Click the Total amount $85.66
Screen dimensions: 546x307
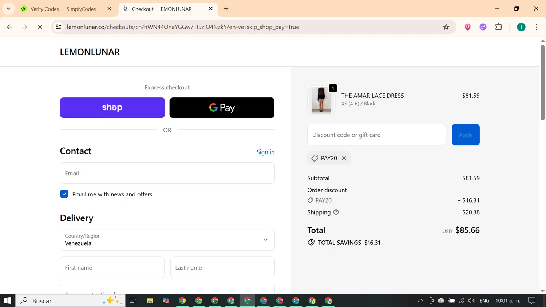coord(467,230)
